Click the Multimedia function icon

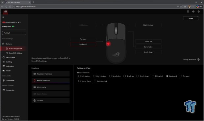coord(35,87)
